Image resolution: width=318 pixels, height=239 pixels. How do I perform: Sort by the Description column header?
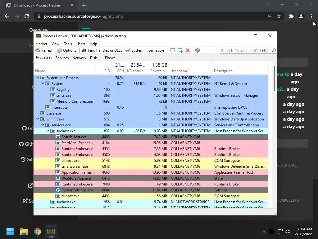[x=240, y=68]
